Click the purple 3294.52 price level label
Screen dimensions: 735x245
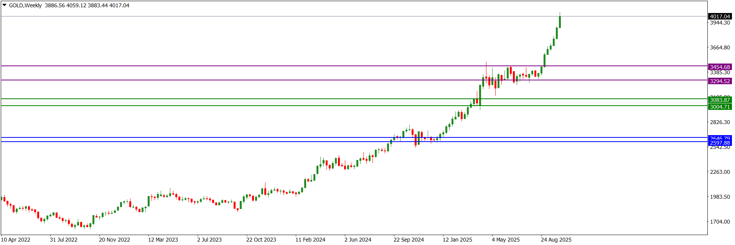click(720, 81)
